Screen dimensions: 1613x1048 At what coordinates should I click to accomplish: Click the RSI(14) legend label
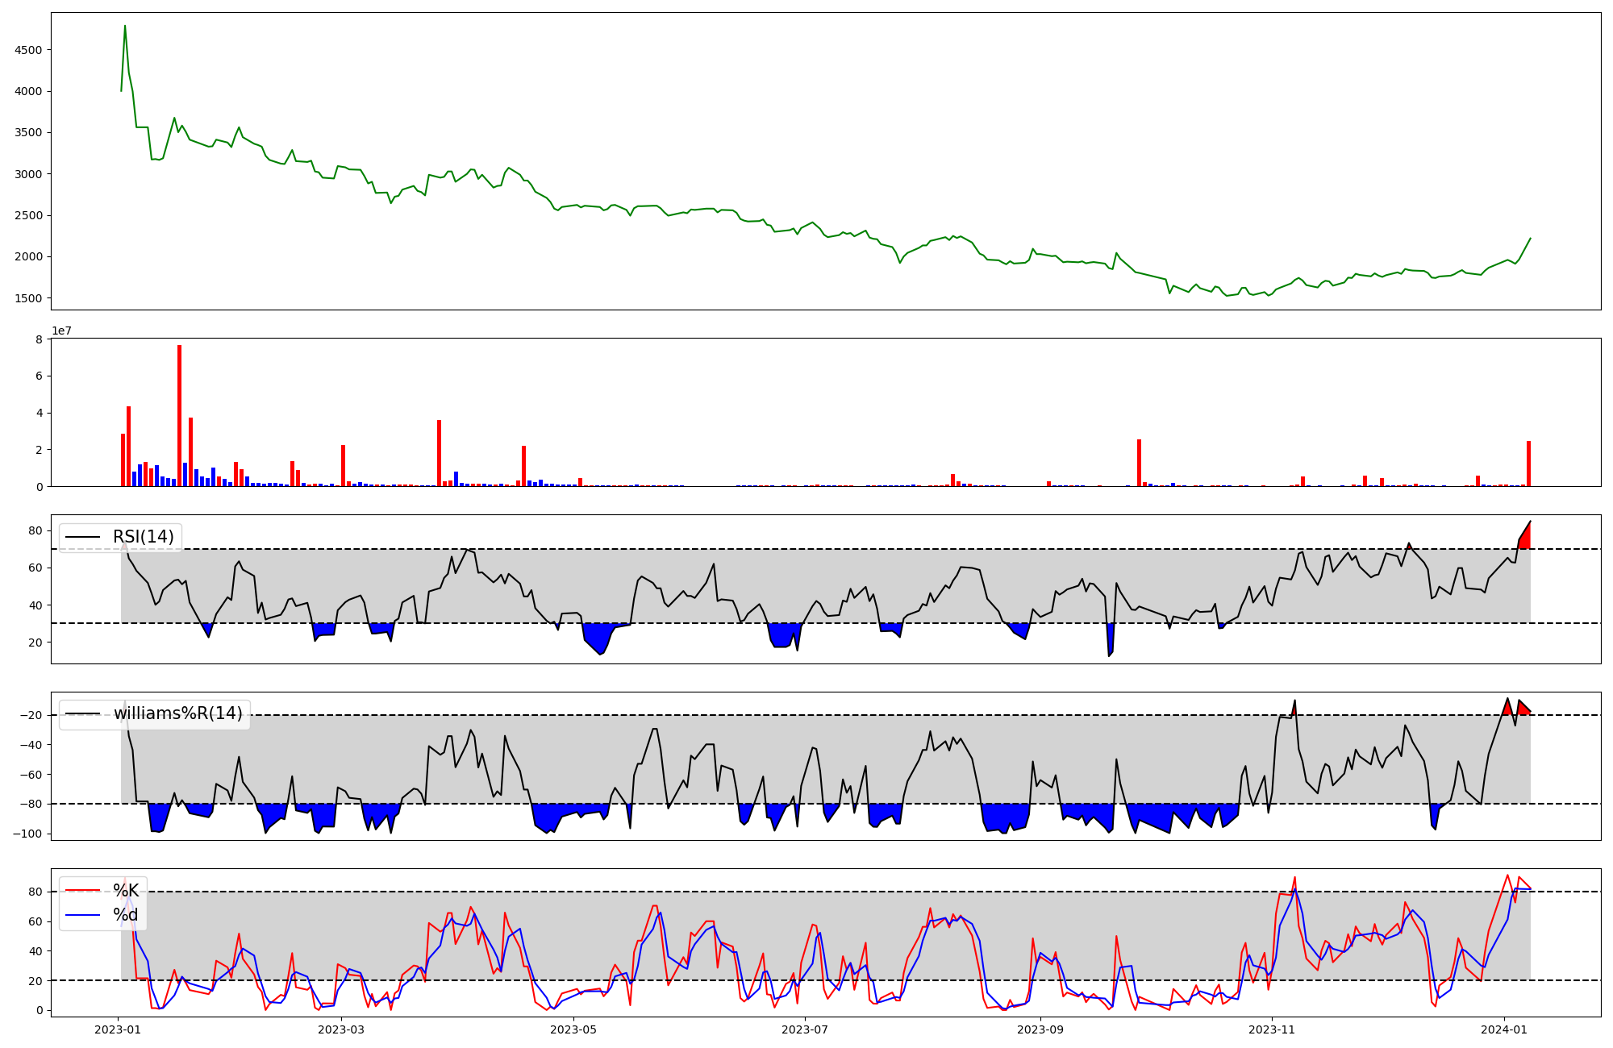[x=143, y=537]
